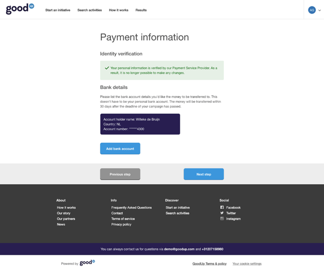The image size is (324, 272).
Task: Click the Powered by GoodUp footer logo
Action: [x=87, y=262]
